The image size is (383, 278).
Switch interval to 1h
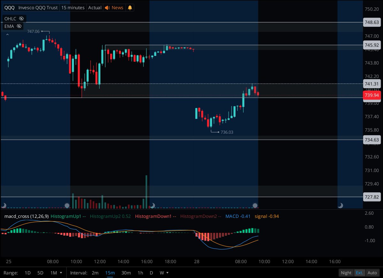pyautogui.click(x=140, y=273)
